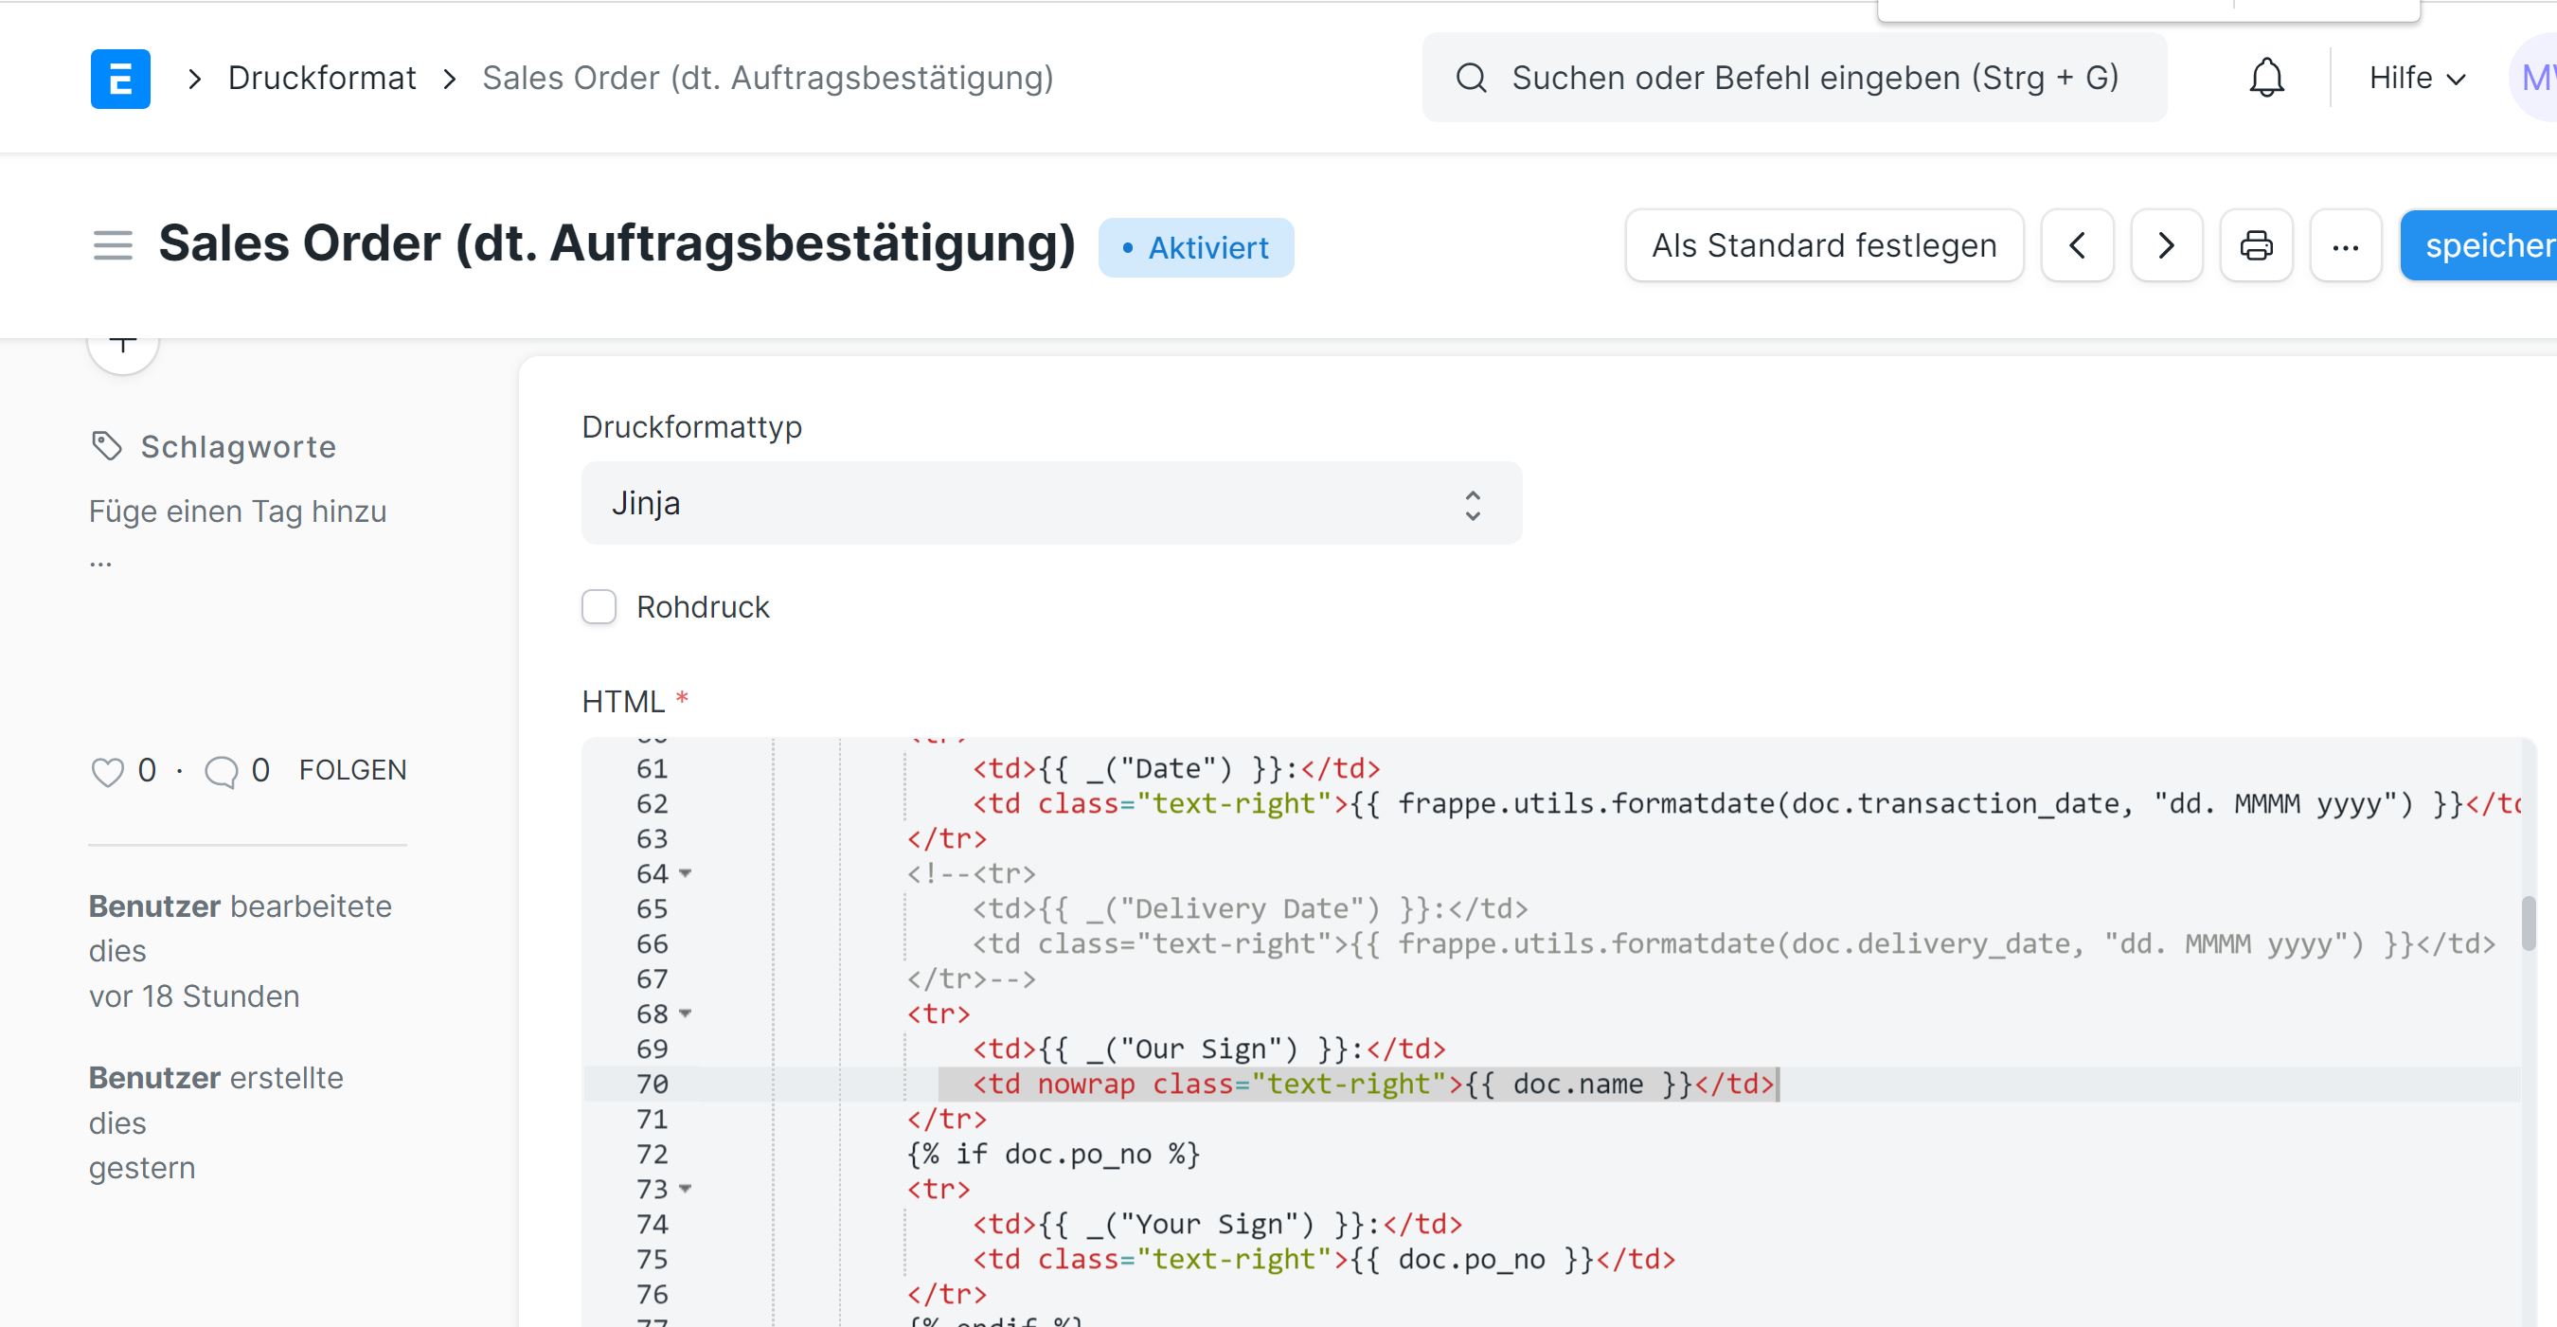Click Benutzer erstellte dies activity entry
The height and width of the screenshot is (1327, 2557).
click(x=216, y=1122)
